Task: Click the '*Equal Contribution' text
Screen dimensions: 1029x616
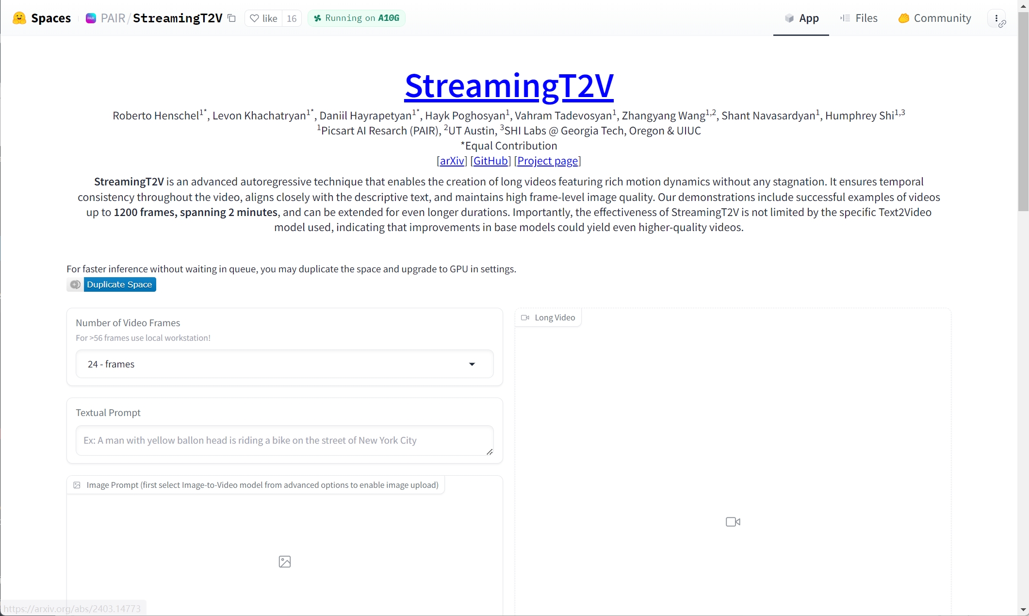Action: (x=509, y=146)
